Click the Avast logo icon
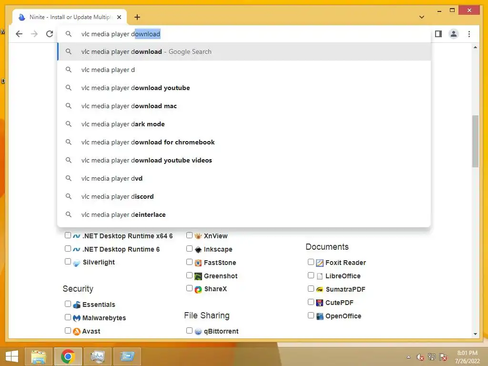Viewport: 488px width, 366px height. click(77, 332)
